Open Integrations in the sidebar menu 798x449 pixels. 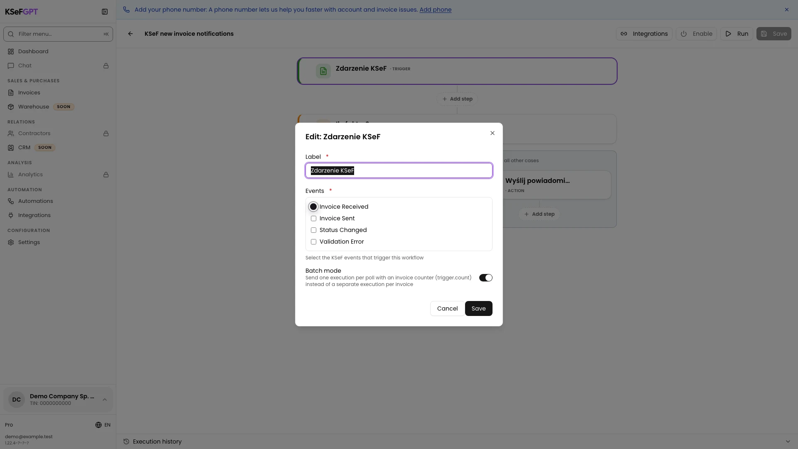(x=58, y=215)
